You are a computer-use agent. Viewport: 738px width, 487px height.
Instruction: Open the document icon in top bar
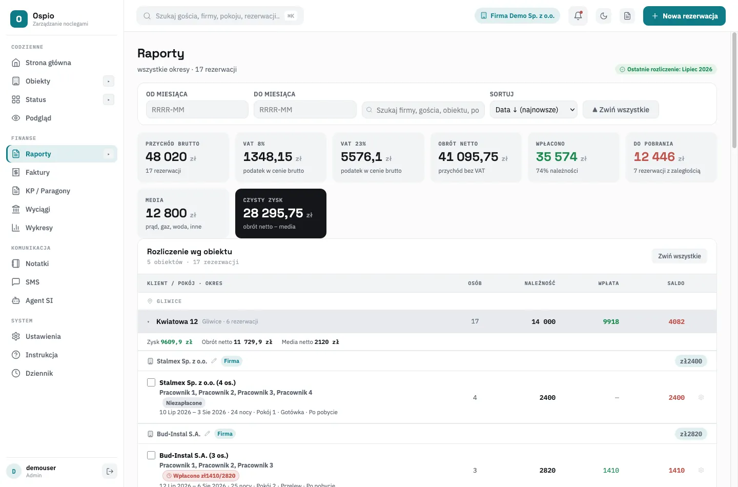click(627, 16)
